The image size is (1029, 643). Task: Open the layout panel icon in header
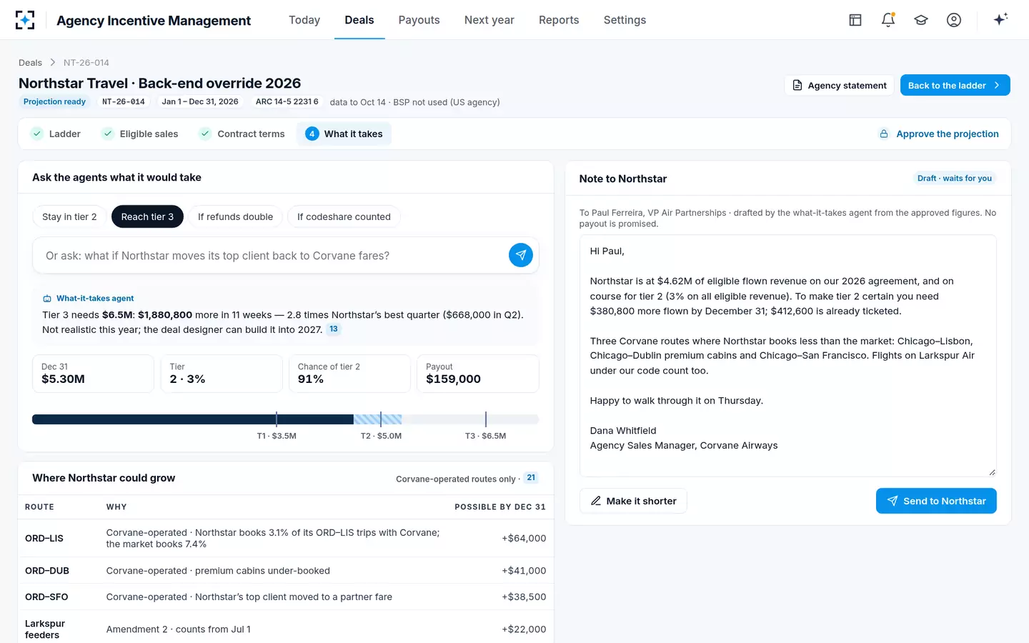point(855,20)
